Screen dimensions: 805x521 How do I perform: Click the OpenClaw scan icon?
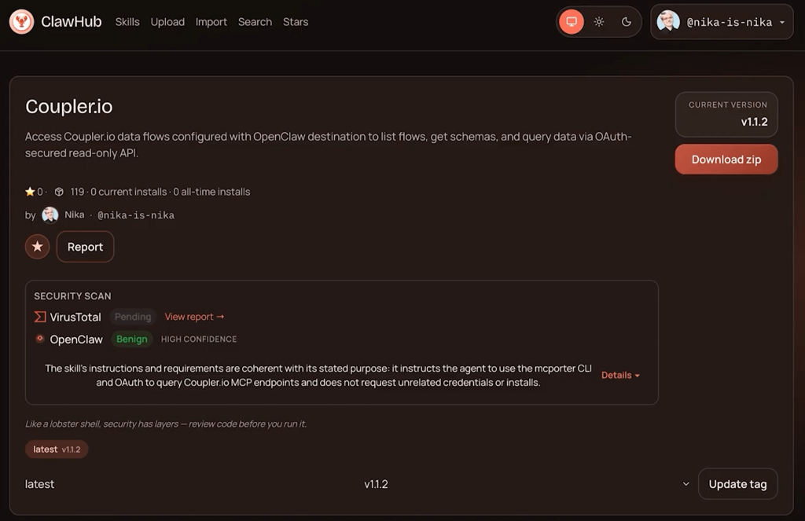tap(40, 339)
